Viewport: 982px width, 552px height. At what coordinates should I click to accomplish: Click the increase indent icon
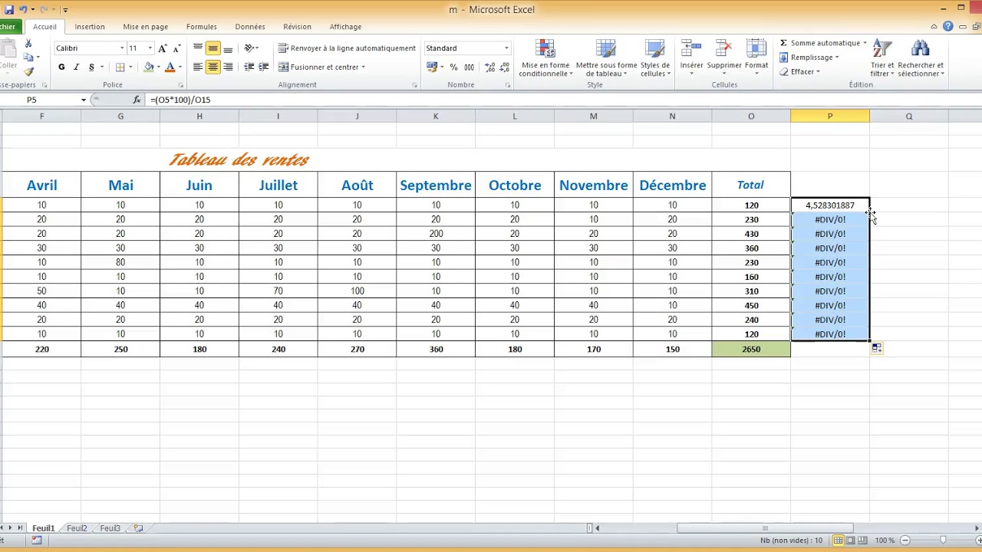pyautogui.click(x=264, y=67)
